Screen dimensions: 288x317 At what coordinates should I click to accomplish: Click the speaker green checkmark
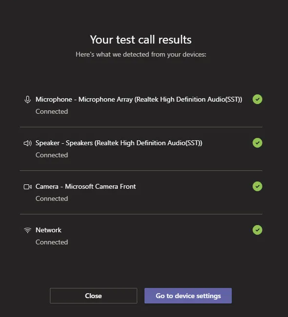(x=257, y=143)
